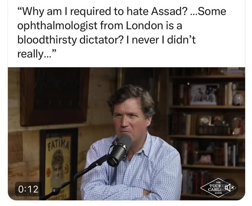252x206 pixels.
Task: Select the tweet text starting 'Why am I required'
Action: tap(122, 33)
